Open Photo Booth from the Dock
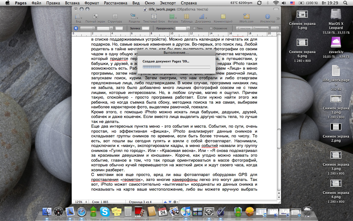The image size is (353, 221). (x=140, y=212)
